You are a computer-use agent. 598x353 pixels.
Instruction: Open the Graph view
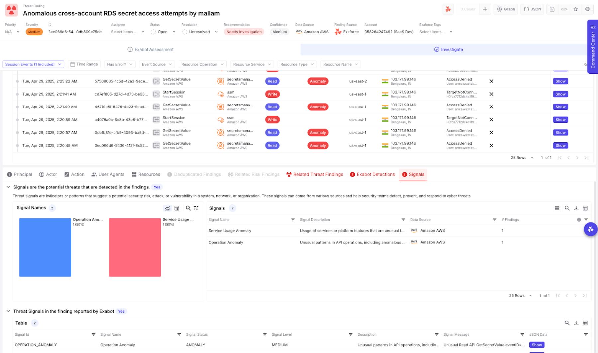506,9
